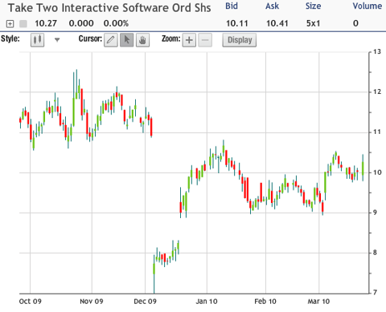This screenshot has width=386, height=312.
Task: Zoom in with the plus button
Action: click(x=189, y=40)
